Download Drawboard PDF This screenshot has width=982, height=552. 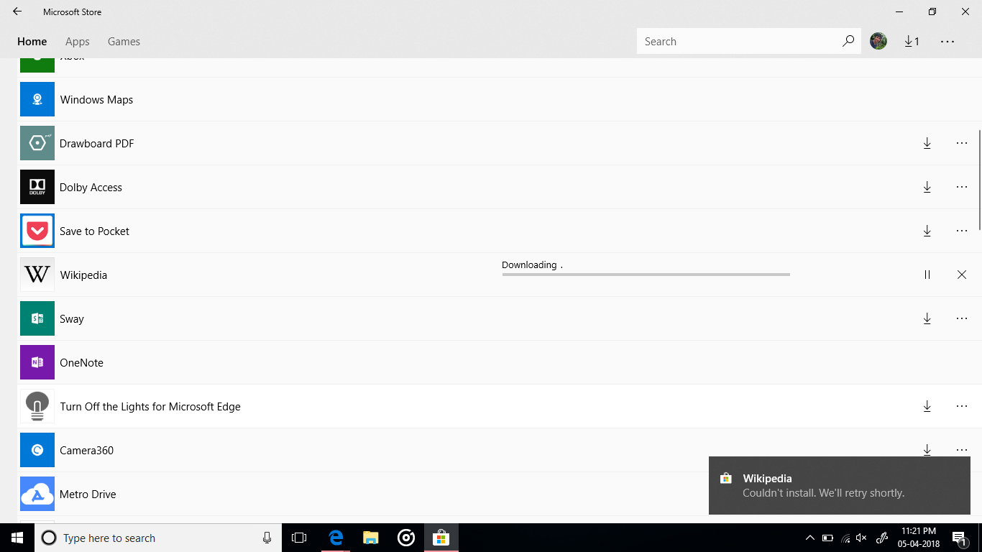coord(927,143)
